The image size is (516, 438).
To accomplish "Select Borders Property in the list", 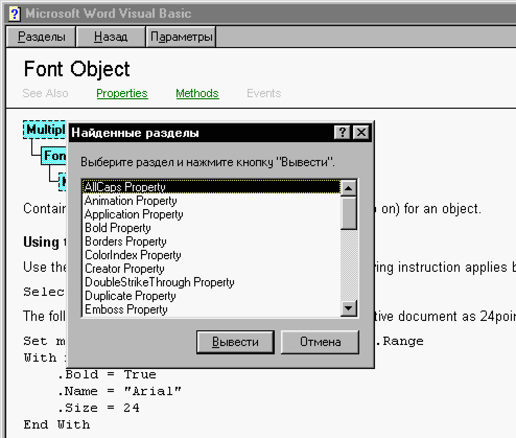I will (x=212, y=241).
